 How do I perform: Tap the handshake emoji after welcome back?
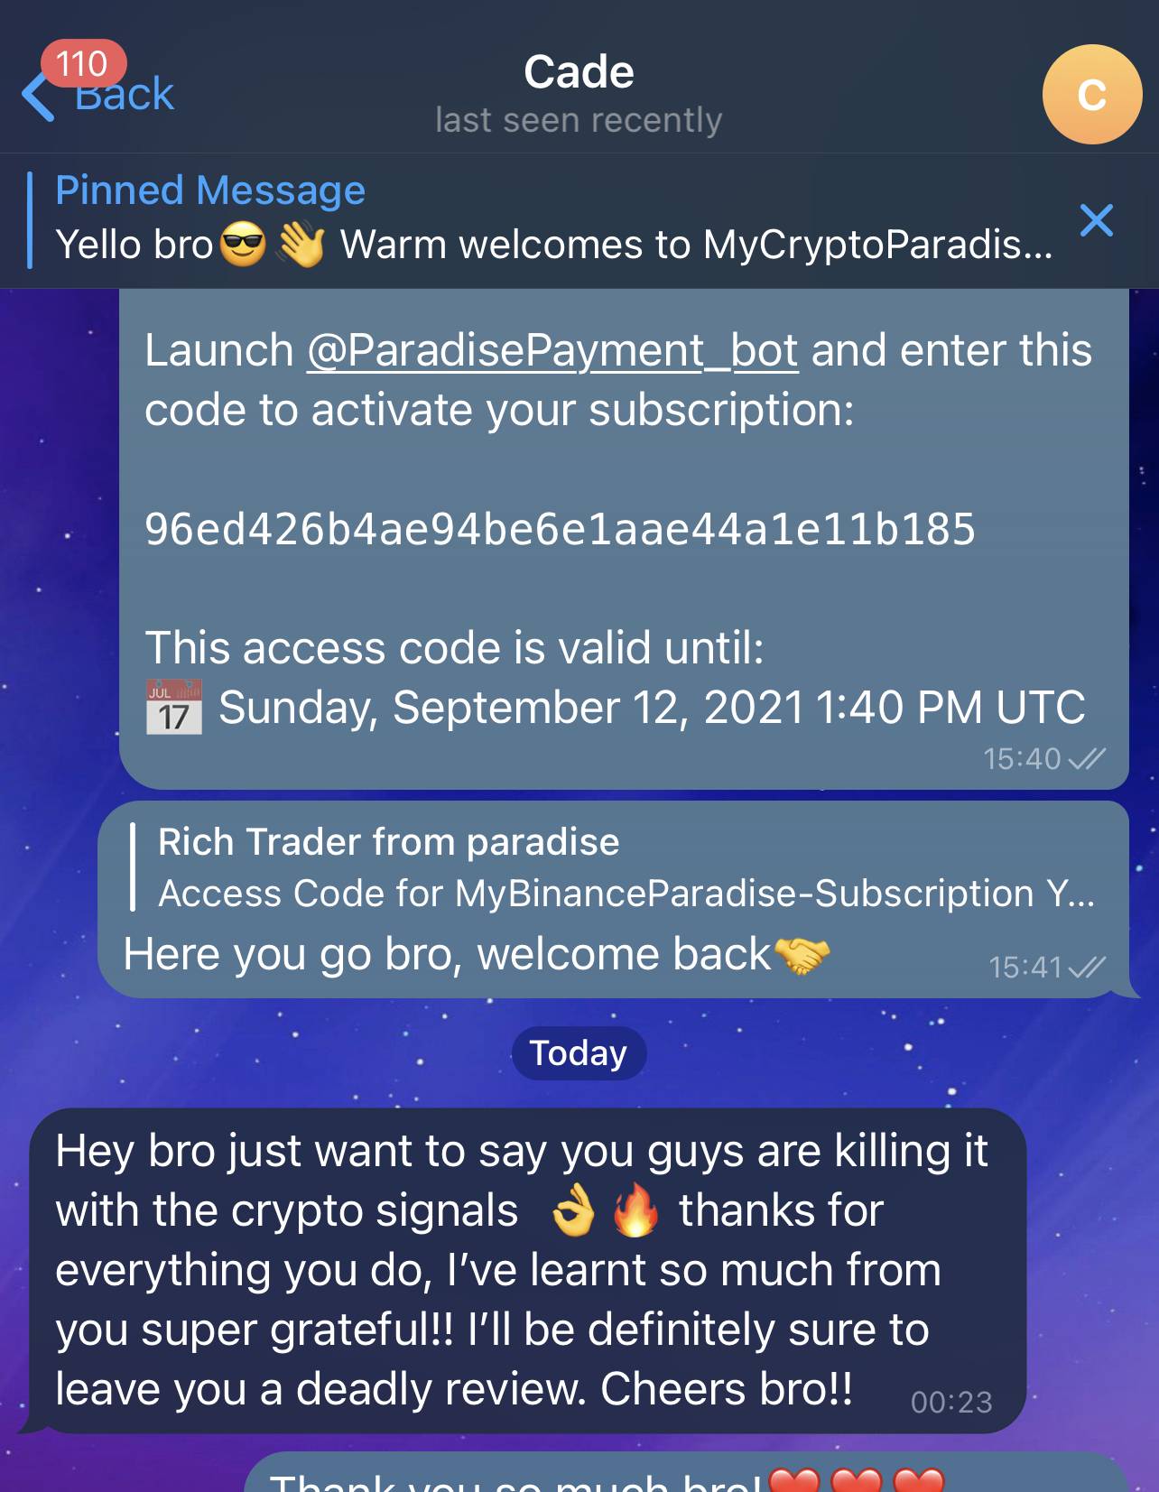point(802,955)
